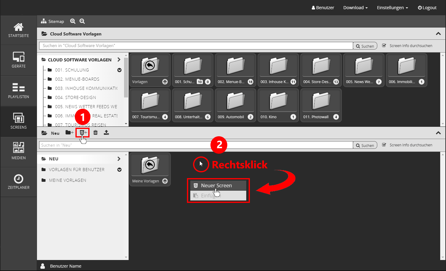446x271 pixels.
Task: Click the Logout link
Action: pos(427,8)
